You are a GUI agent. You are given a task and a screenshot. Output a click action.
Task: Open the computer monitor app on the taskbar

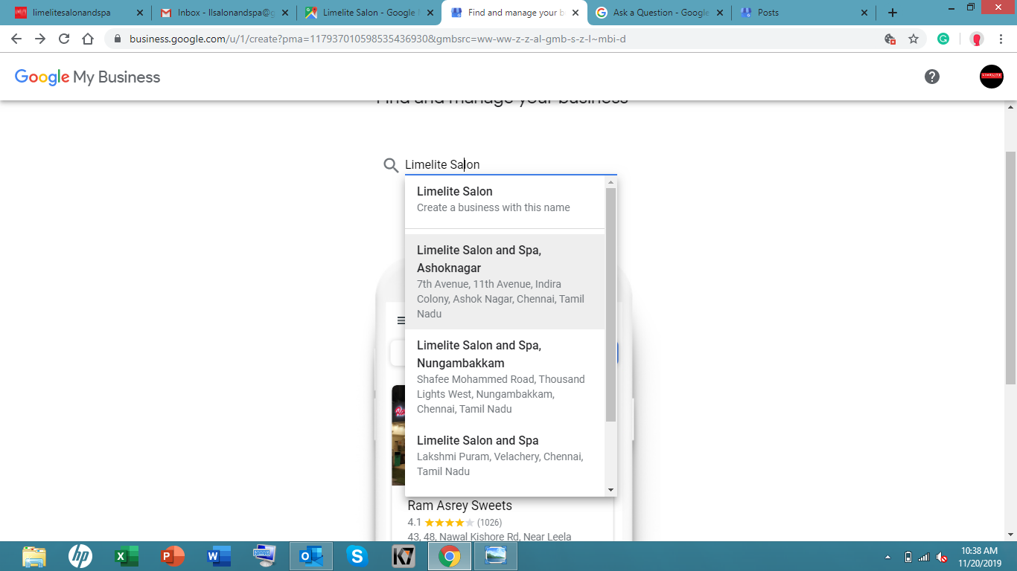coord(265,556)
